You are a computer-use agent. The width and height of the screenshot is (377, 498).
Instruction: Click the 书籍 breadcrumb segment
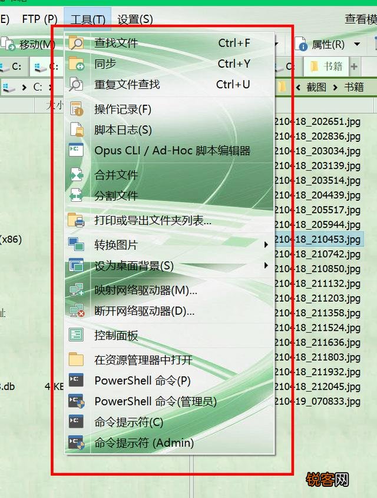(x=354, y=87)
